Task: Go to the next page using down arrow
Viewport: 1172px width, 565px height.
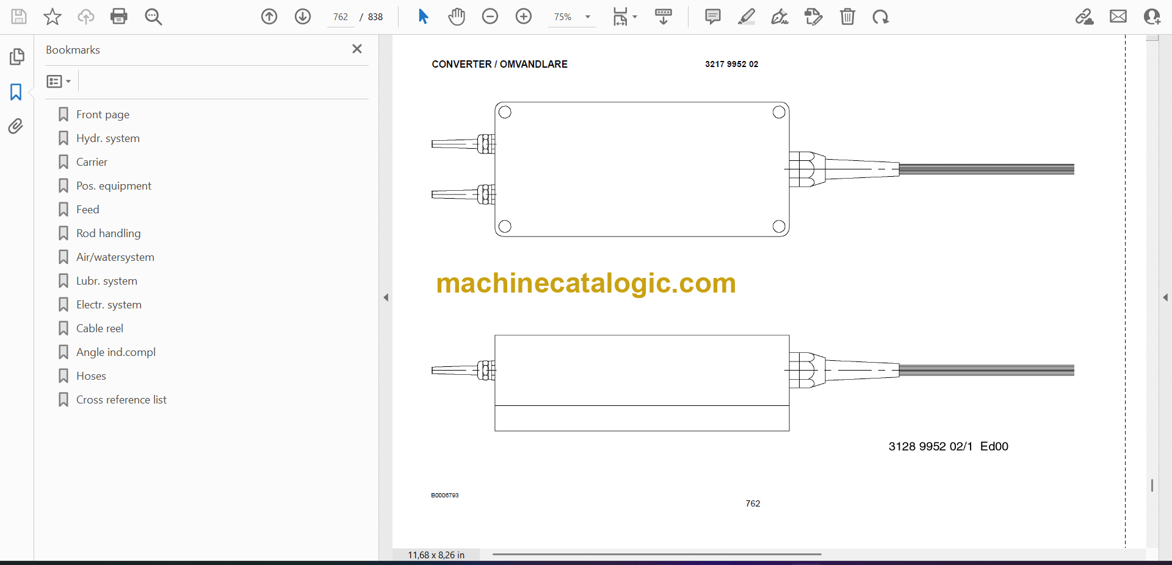Action: 303,16
